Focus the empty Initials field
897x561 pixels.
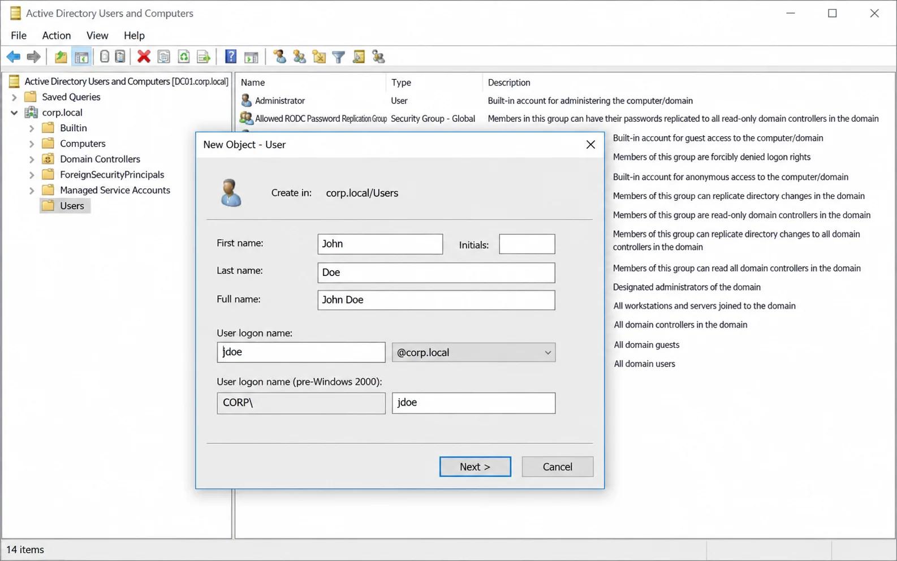pyautogui.click(x=527, y=244)
